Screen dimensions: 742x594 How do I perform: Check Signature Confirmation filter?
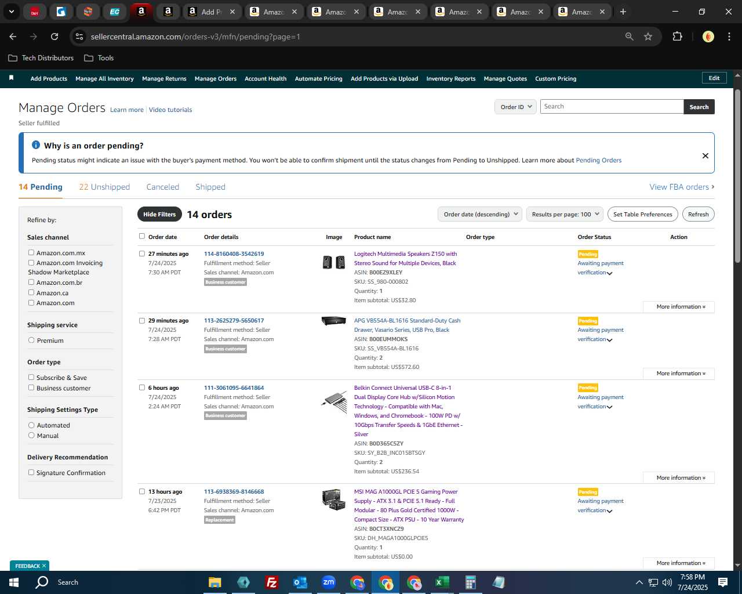(x=31, y=472)
